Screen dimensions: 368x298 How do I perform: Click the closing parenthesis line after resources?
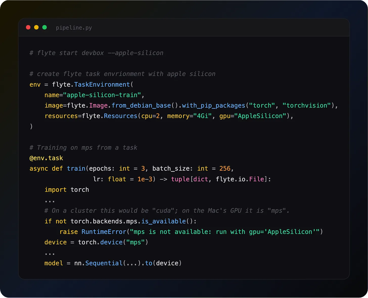tap(31, 126)
